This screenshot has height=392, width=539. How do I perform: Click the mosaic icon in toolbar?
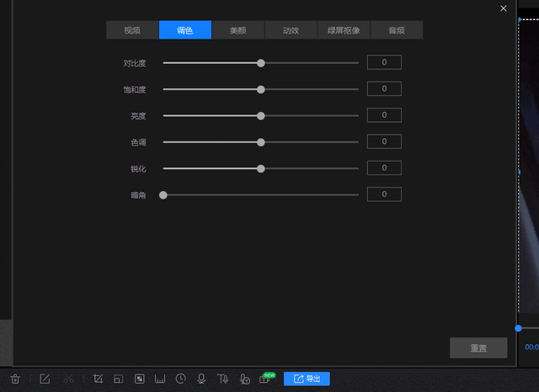[x=139, y=379]
